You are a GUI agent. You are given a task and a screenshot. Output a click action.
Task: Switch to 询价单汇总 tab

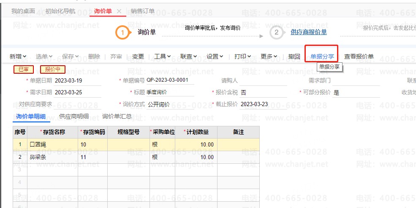117,116
